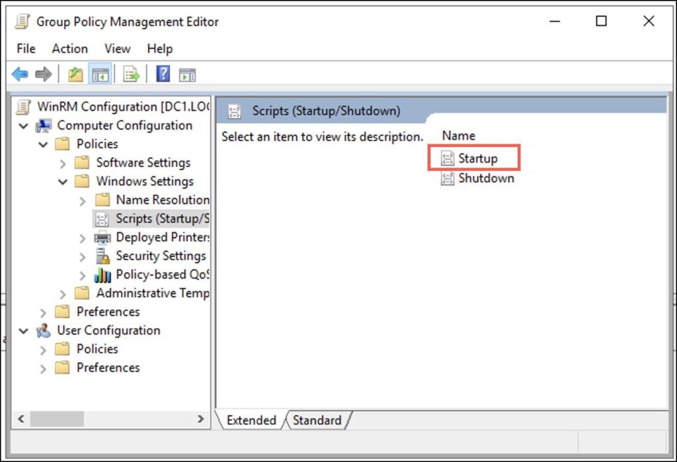Open the View menu
The width and height of the screenshot is (677, 462).
[117, 48]
